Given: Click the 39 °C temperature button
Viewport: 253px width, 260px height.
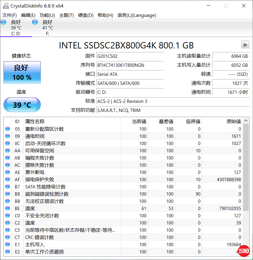Looking at the screenshot, I should pyautogui.click(x=22, y=105).
